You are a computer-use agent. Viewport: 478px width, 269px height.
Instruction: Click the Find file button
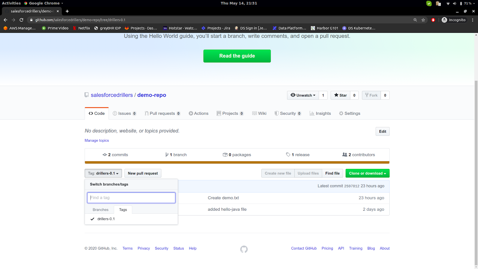[333, 173]
